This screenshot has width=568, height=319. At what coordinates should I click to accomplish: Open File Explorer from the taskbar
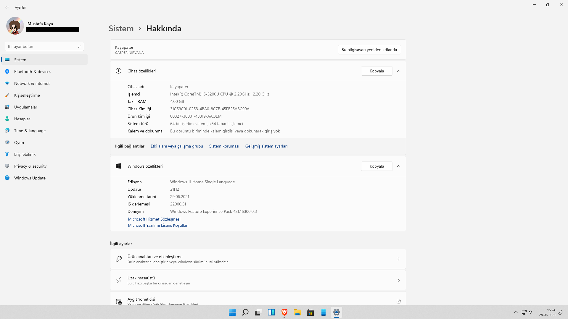297,312
